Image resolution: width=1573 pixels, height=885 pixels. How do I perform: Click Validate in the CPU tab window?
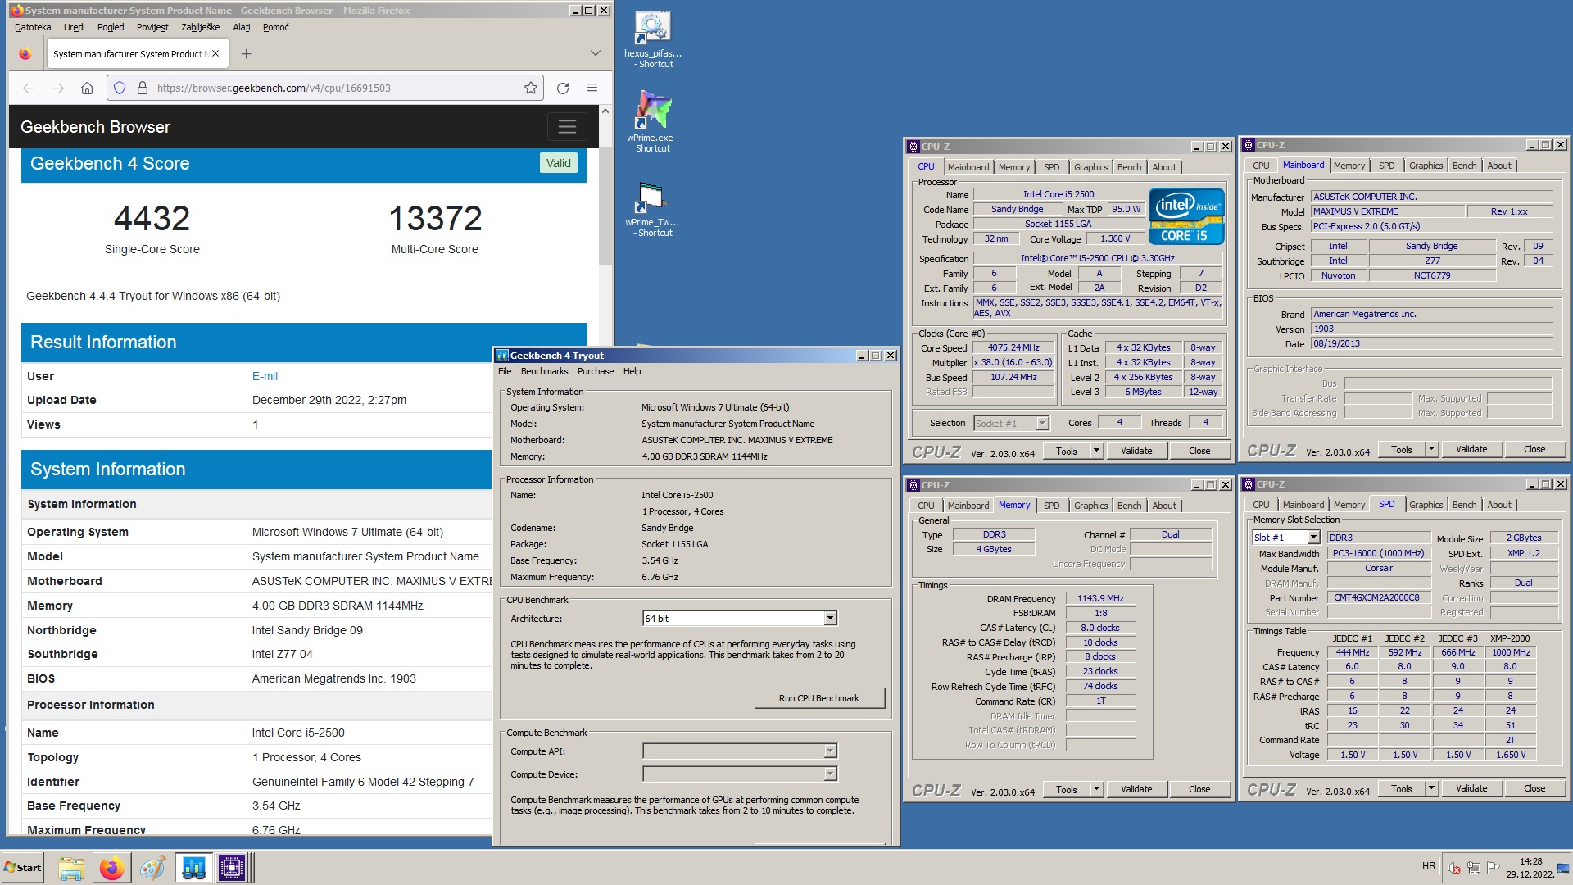[x=1136, y=451]
